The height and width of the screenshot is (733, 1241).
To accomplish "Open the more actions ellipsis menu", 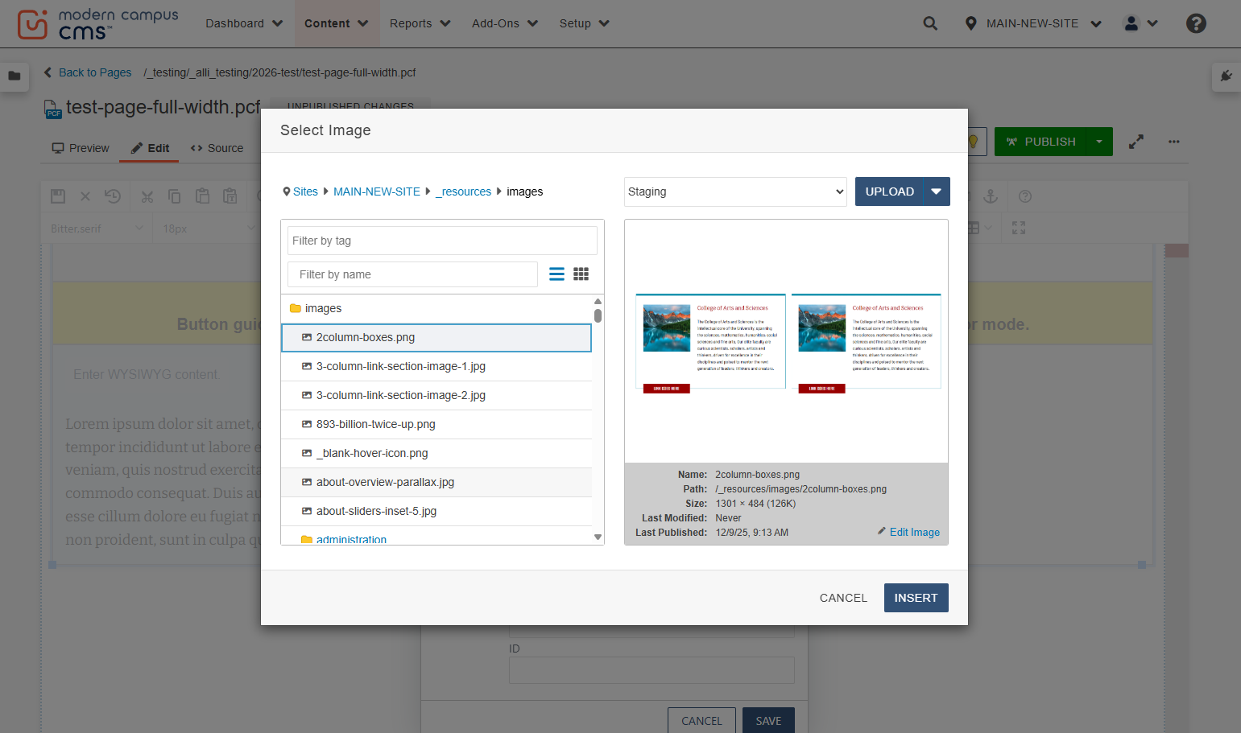I will (x=1174, y=142).
